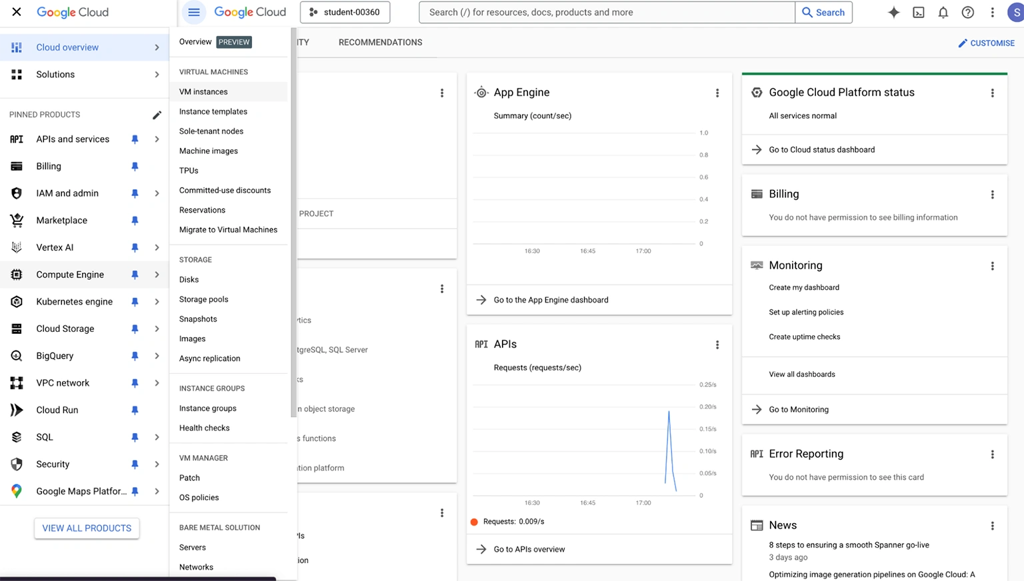Open the student-00360 project selector
This screenshot has height=581, width=1024.
pyautogui.click(x=345, y=12)
